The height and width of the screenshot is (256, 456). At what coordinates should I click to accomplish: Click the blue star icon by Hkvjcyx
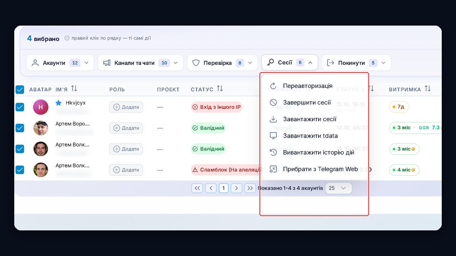(59, 103)
